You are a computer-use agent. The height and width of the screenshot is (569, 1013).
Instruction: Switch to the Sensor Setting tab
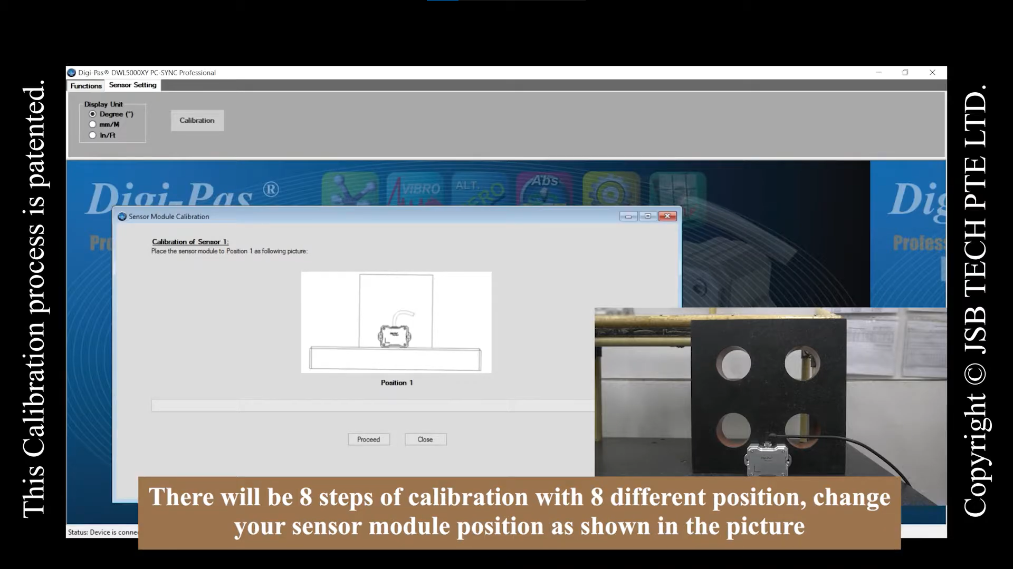click(x=132, y=85)
